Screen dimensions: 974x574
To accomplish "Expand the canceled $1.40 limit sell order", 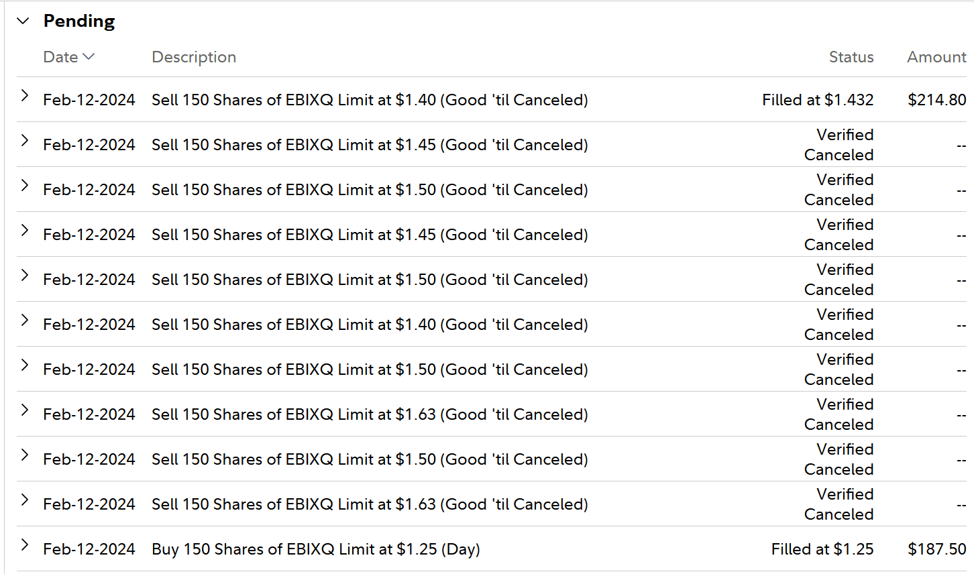I will click(25, 321).
